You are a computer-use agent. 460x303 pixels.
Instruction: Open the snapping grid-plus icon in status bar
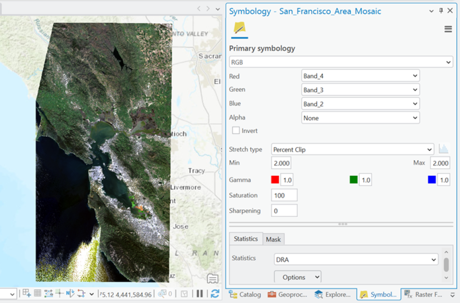pos(27,293)
